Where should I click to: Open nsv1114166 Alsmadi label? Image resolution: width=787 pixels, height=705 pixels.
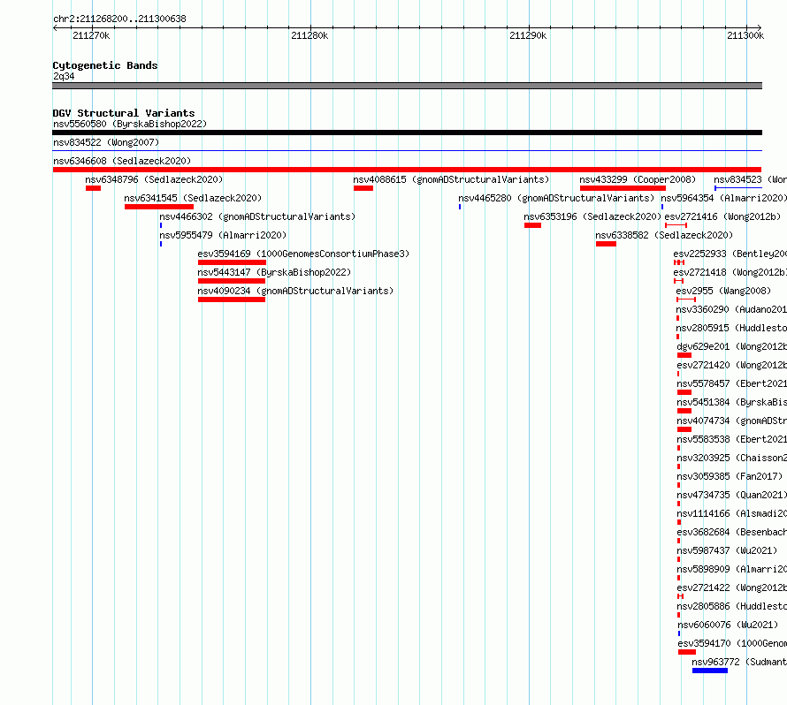(x=732, y=513)
